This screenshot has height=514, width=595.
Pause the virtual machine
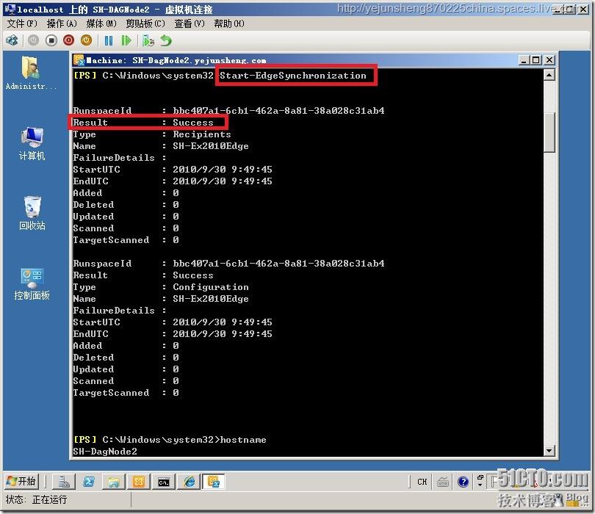click(x=109, y=40)
